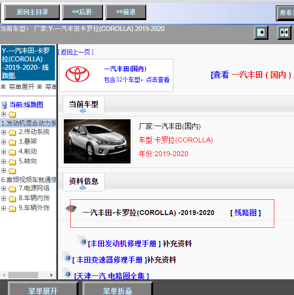Expand the node above 1.发动机混合动力系
The height and width of the screenshot is (295, 294).
pyautogui.click(x=3, y=114)
